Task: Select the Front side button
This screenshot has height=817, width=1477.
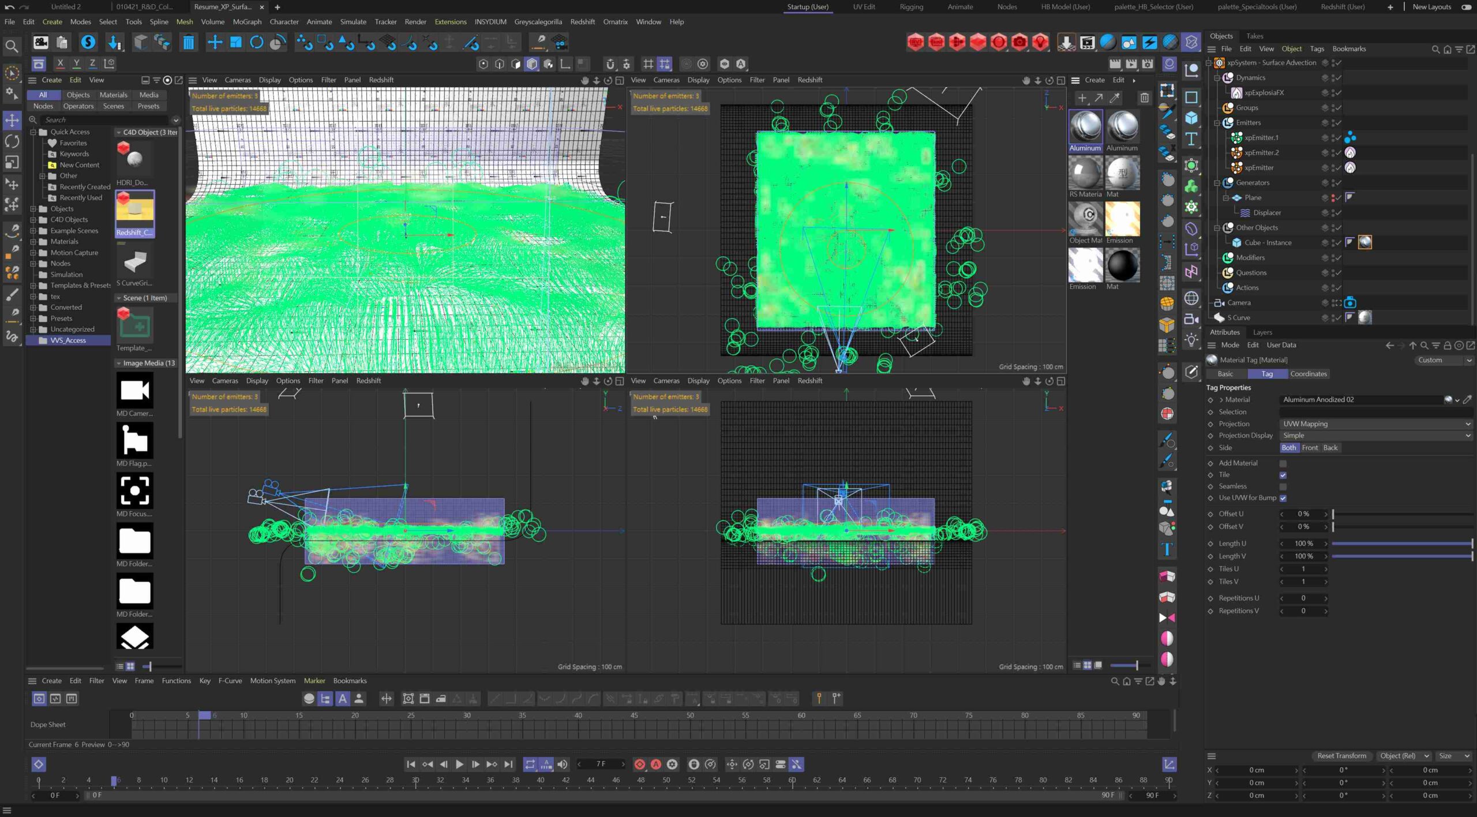Action: click(x=1310, y=448)
